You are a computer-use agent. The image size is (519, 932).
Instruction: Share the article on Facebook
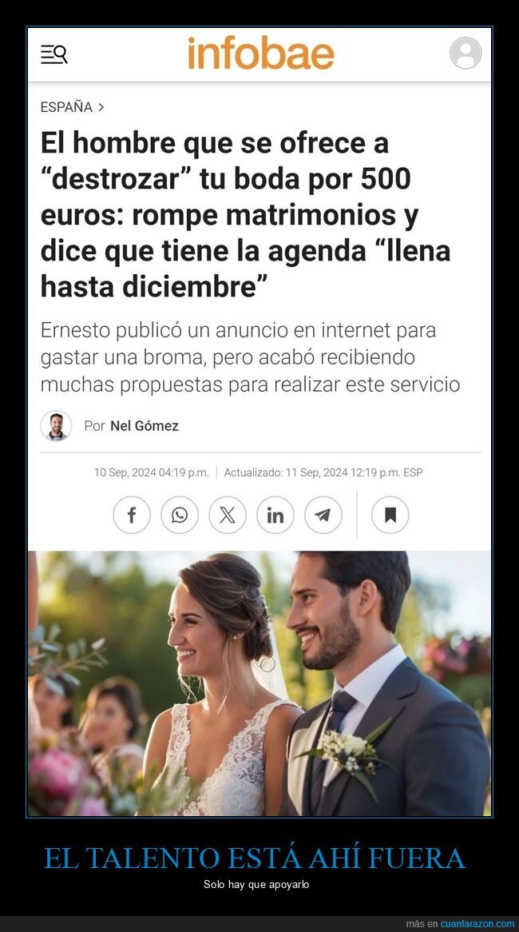(132, 515)
